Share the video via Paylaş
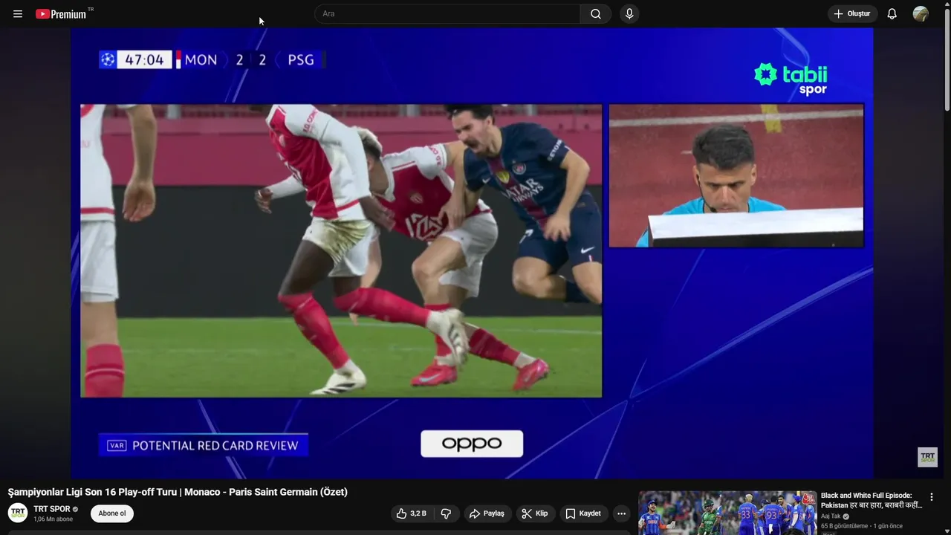 (x=487, y=513)
